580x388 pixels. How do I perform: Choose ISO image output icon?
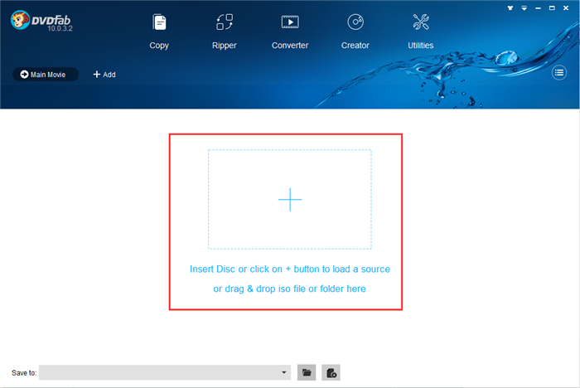pyautogui.click(x=331, y=373)
